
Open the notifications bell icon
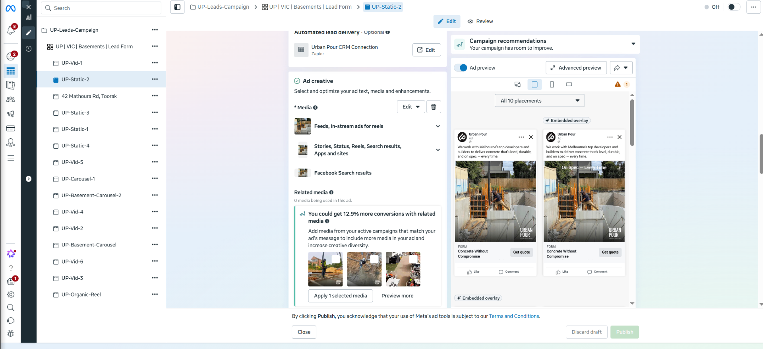point(11,30)
